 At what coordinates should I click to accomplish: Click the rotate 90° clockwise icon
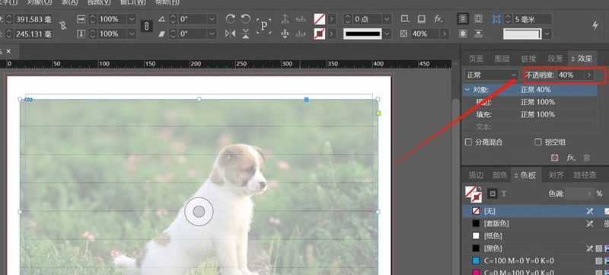[231, 18]
